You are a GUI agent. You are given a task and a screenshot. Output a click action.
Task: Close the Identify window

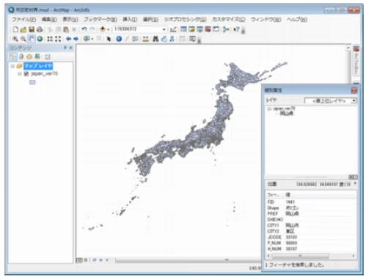click(354, 91)
